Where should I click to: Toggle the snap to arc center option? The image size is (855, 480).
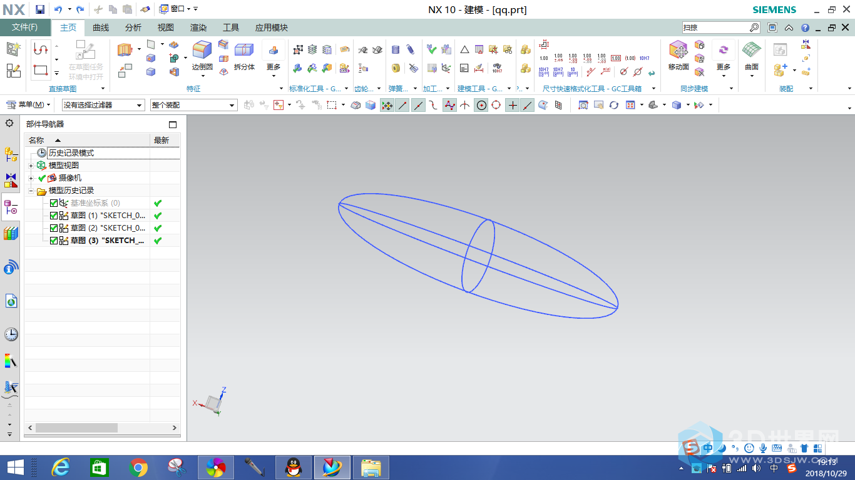pyautogui.click(x=481, y=105)
